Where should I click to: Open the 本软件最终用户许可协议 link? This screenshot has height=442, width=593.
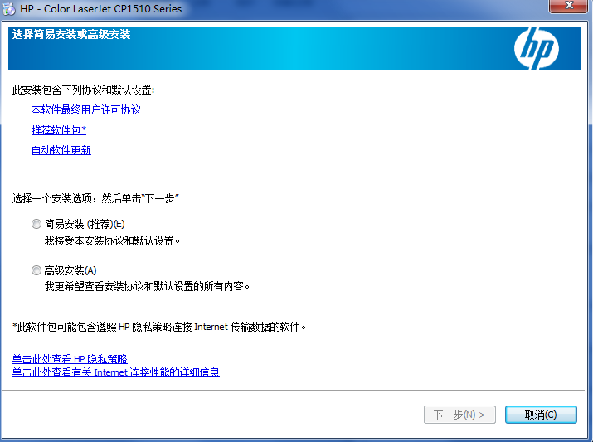[86, 109]
